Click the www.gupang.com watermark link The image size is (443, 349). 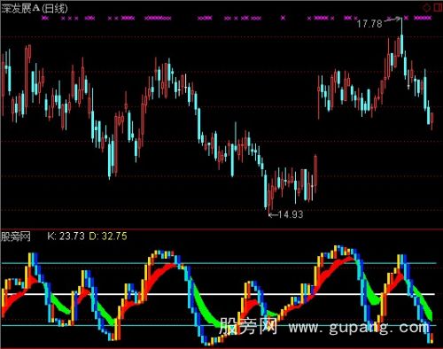[359, 327]
